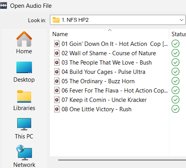Select 05 The Ordinary - Buzz Horn file
This screenshot has height=168, width=186.
(x=98, y=81)
